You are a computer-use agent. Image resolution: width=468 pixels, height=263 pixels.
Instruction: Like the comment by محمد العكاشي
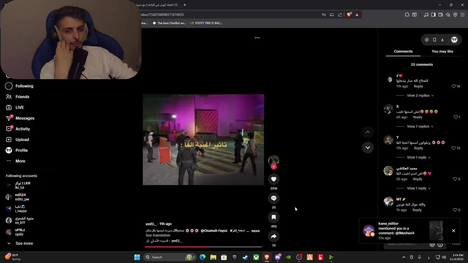[455, 179]
